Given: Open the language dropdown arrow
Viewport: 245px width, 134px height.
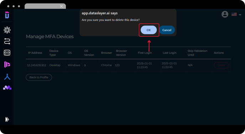Looking at the screenshot, I should (240, 15).
